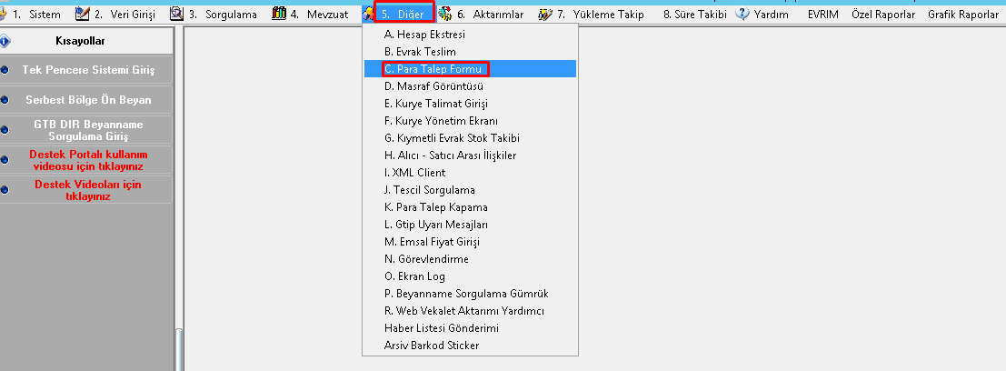1006x371 pixels.
Task: Open L. Gtip Uyarı Mesajları
Action: pos(470,225)
